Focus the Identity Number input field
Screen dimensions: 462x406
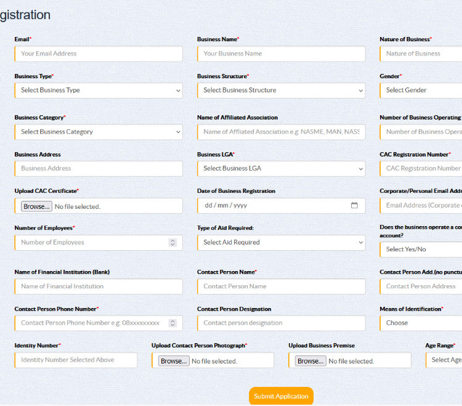[x=76, y=360]
